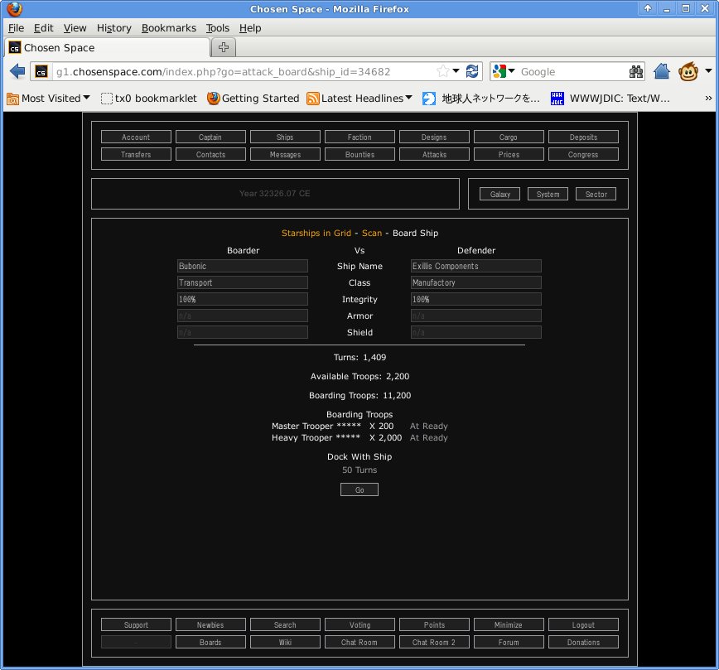The image size is (719, 670).
Task: Open a new tab with the plus button
Action: [x=224, y=46]
